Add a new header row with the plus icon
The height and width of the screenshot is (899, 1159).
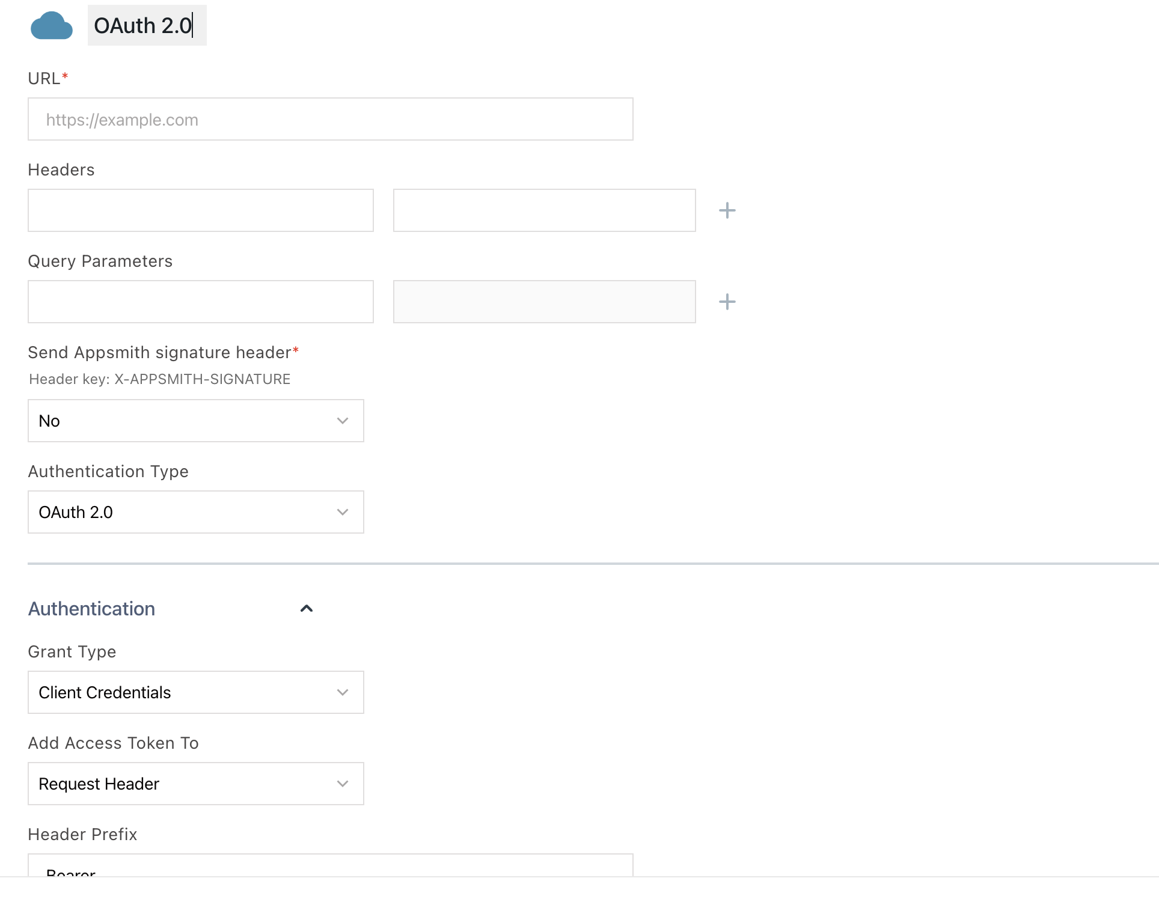coord(727,210)
